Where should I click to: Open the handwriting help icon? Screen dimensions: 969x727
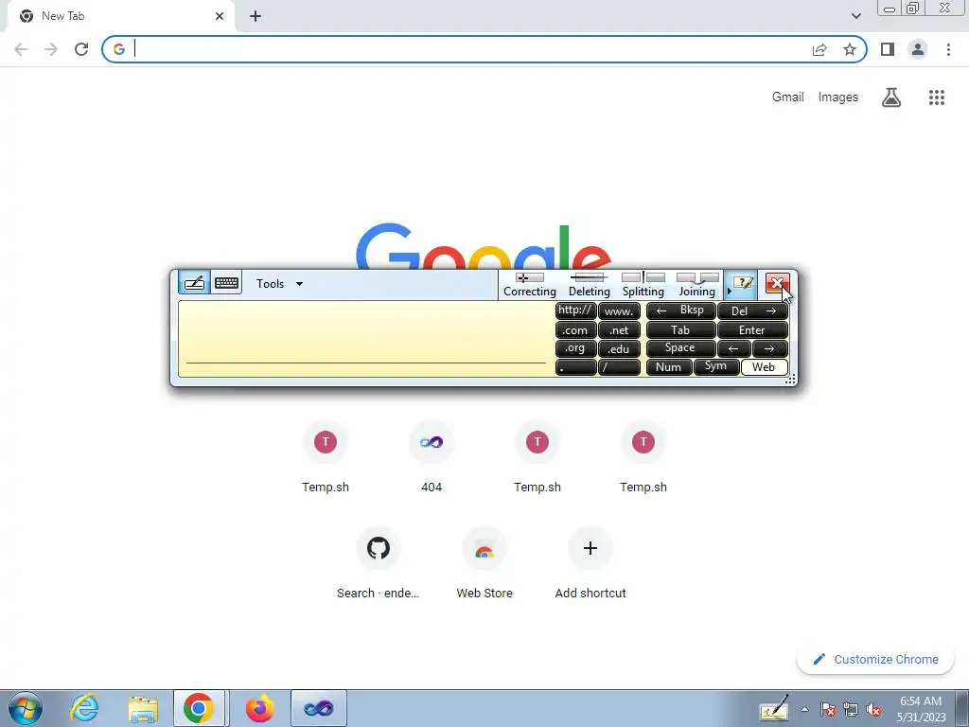(743, 284)
